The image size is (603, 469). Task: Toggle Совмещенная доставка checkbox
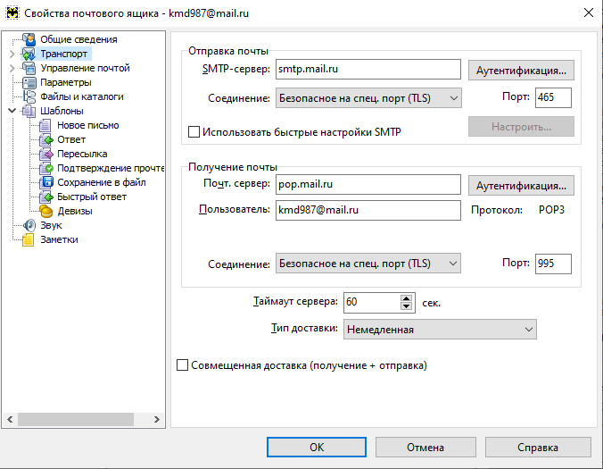(182, 365)
